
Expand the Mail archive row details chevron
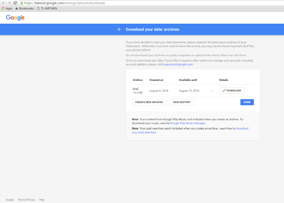coord(212,91)
